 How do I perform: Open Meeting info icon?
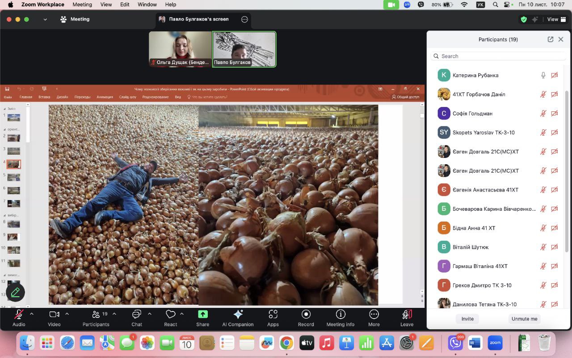pos(340,315)
